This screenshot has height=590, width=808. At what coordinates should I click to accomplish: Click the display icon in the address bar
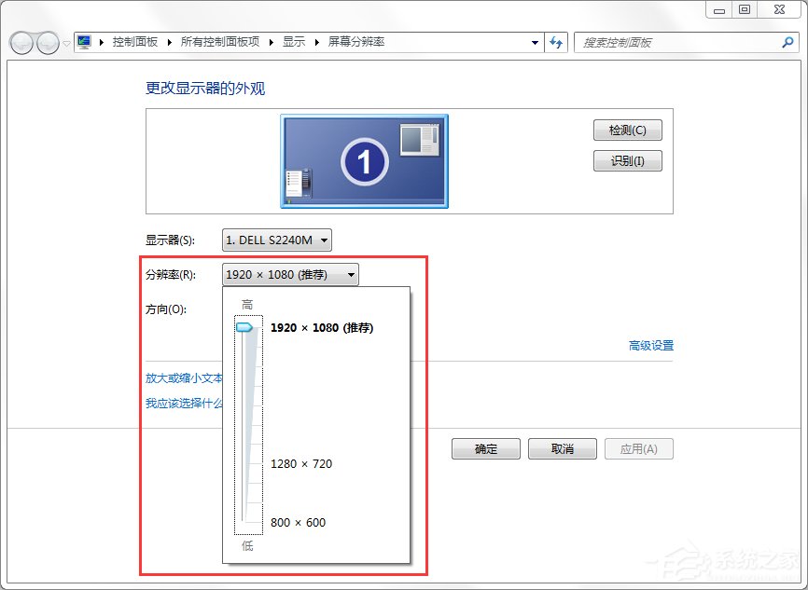click(x=83, y=41)
